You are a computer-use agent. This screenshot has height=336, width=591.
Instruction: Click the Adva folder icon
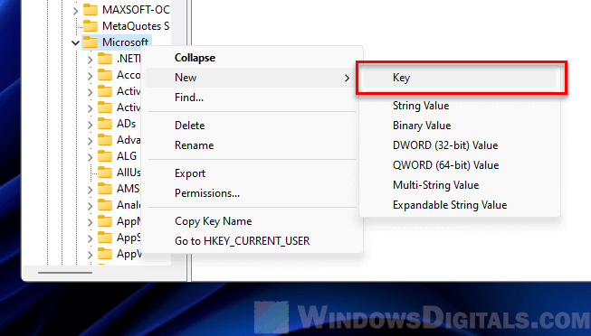click(105, 140)
